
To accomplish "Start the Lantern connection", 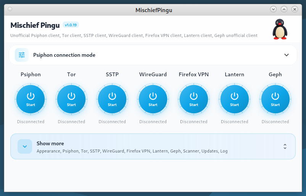I will pos(235,99).
